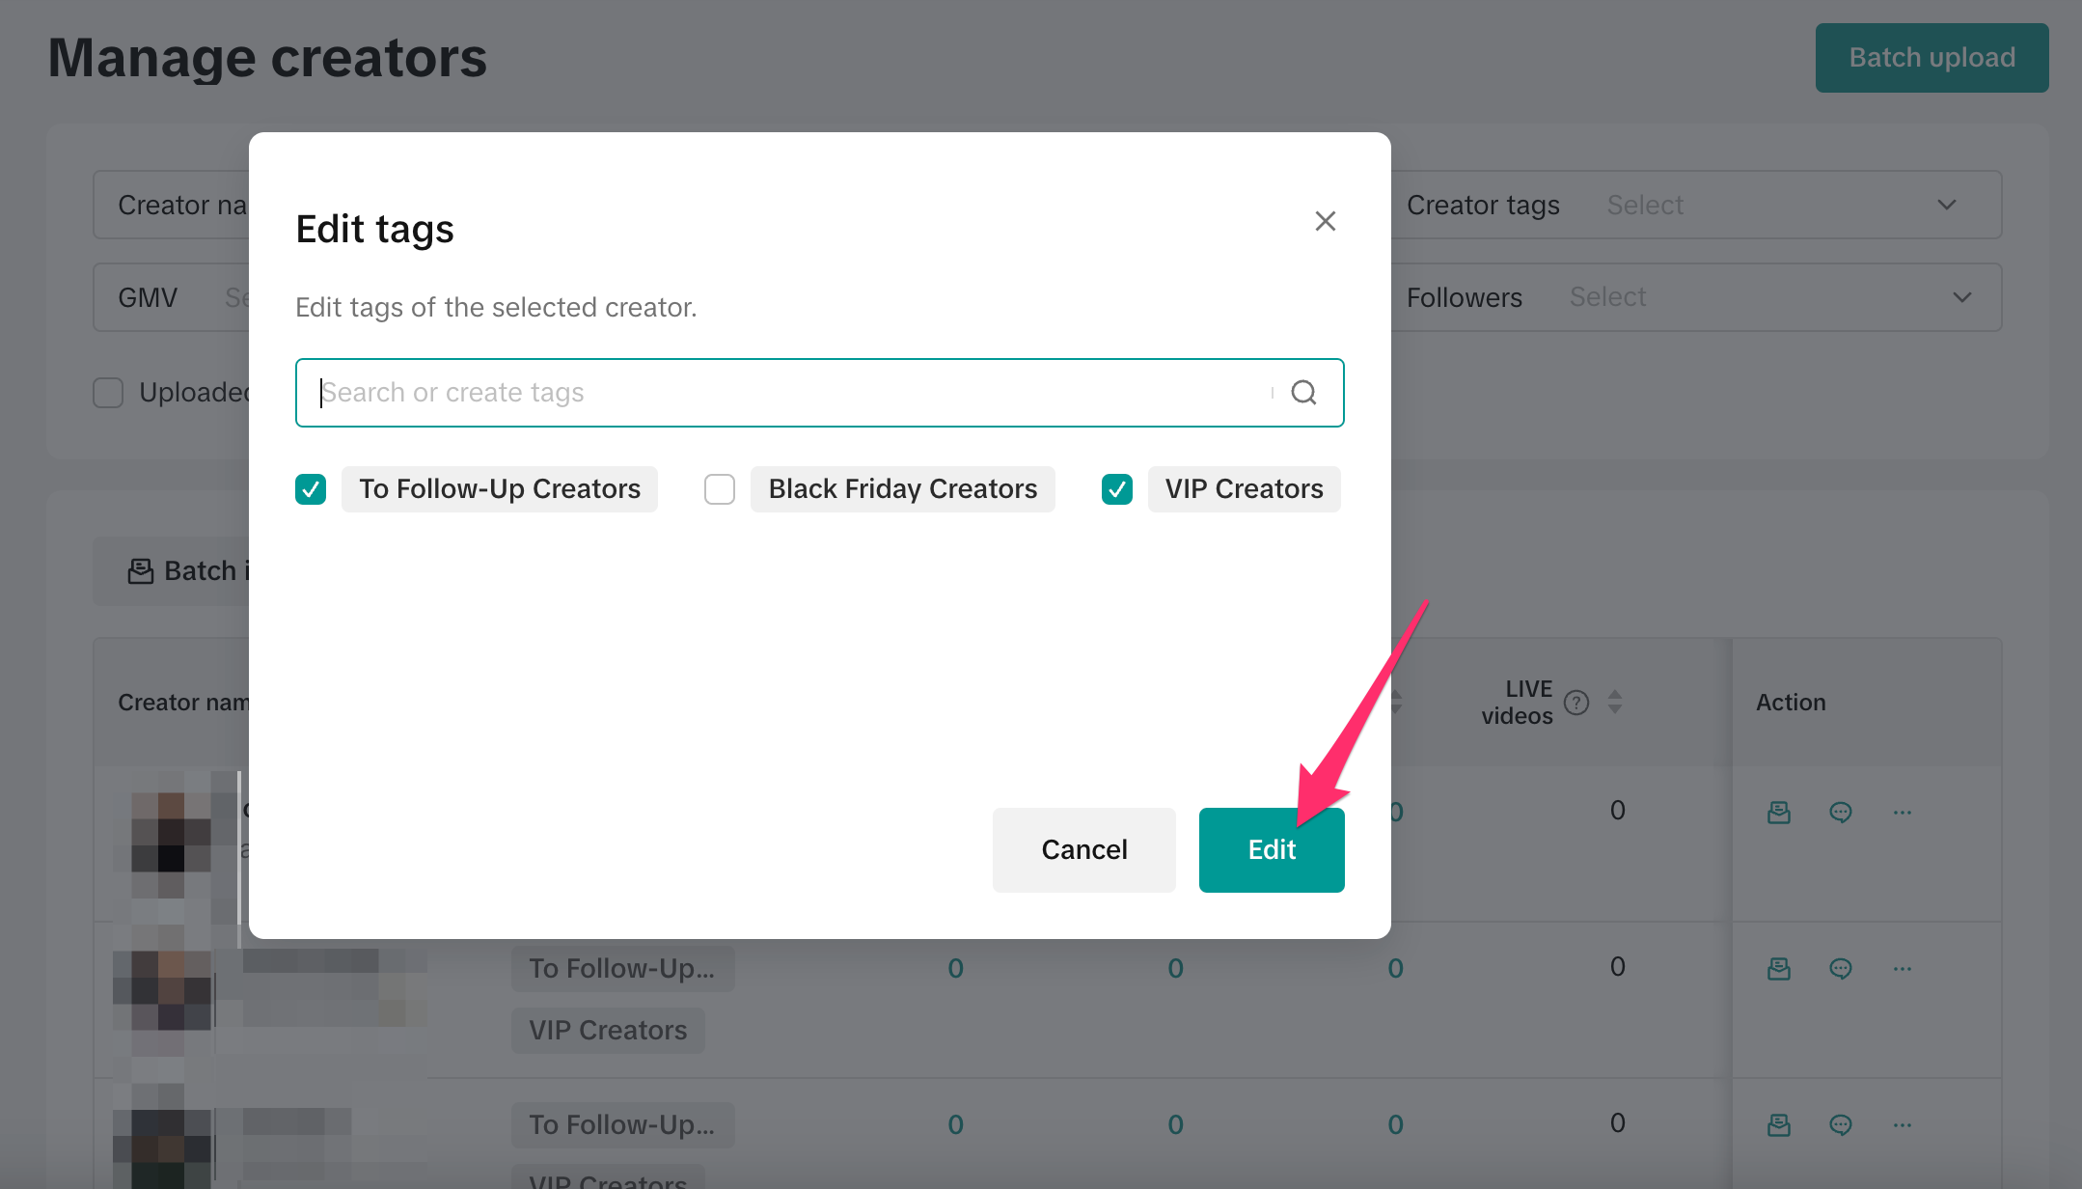Screen dimensions: 2082x1189
Task: Toggle the Uploaded checkbox in filters
Action: pyautogui.click(x=108, y=393)
